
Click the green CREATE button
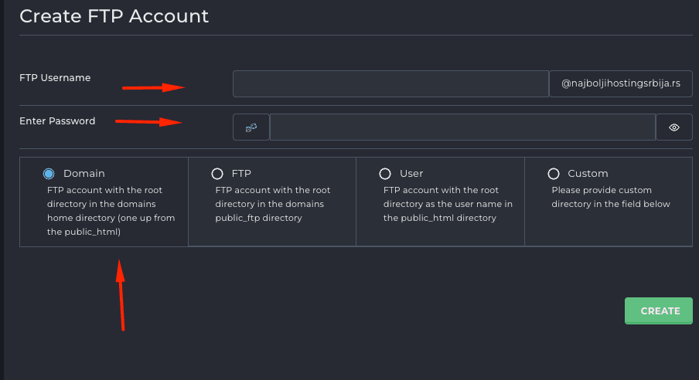[x=659, y=310]
